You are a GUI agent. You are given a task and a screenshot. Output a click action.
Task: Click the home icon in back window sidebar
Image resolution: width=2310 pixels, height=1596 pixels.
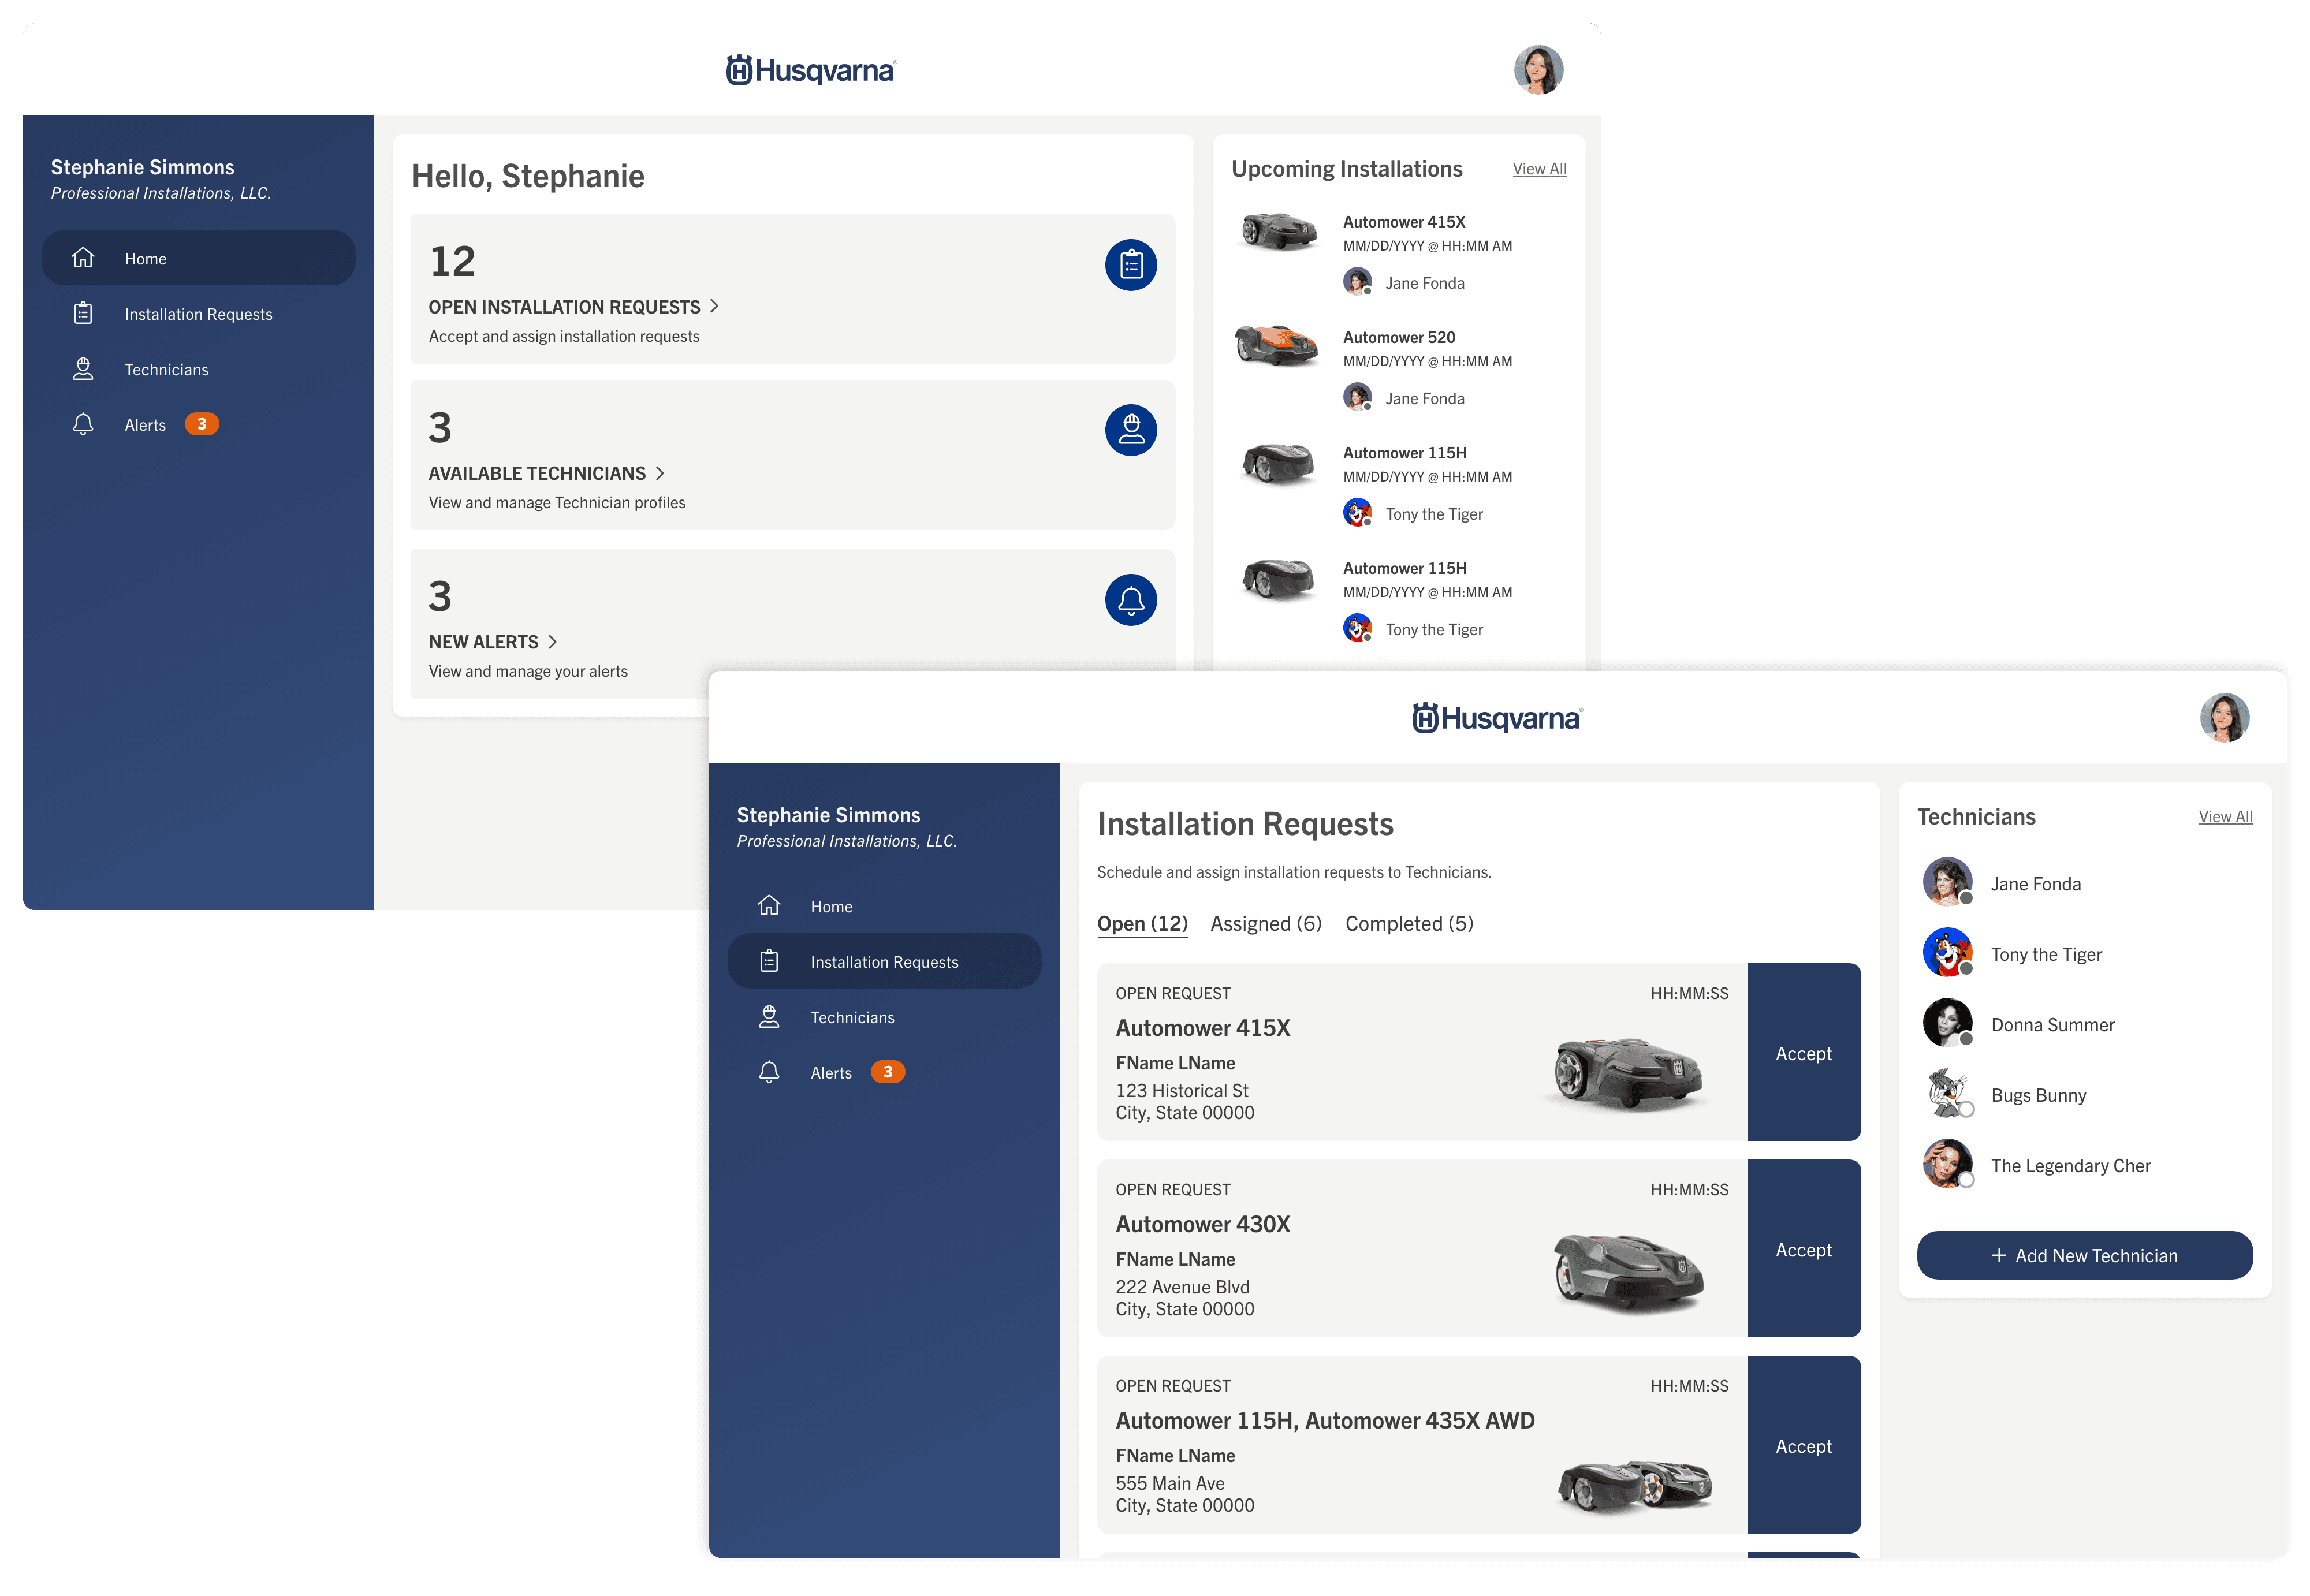tap(83, 258)
